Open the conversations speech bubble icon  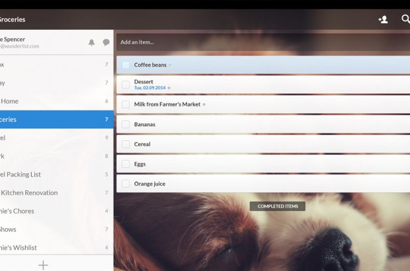[x=106, y=42]
